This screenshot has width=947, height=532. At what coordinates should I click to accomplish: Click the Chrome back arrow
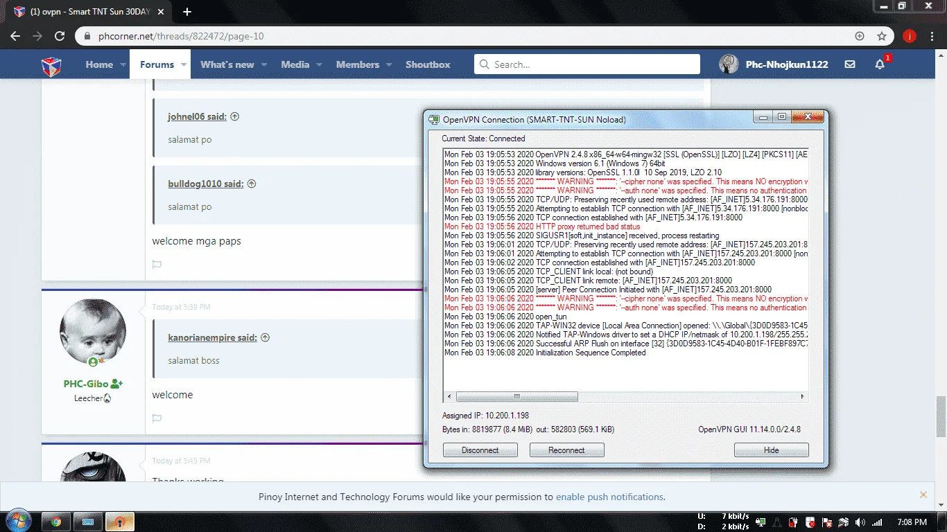[x=17, y=36]
